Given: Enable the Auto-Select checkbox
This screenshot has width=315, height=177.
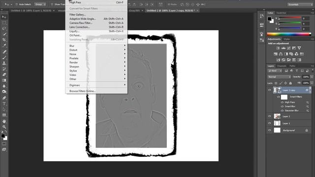Looking at the screenshot, I should [x=17, y=4].
